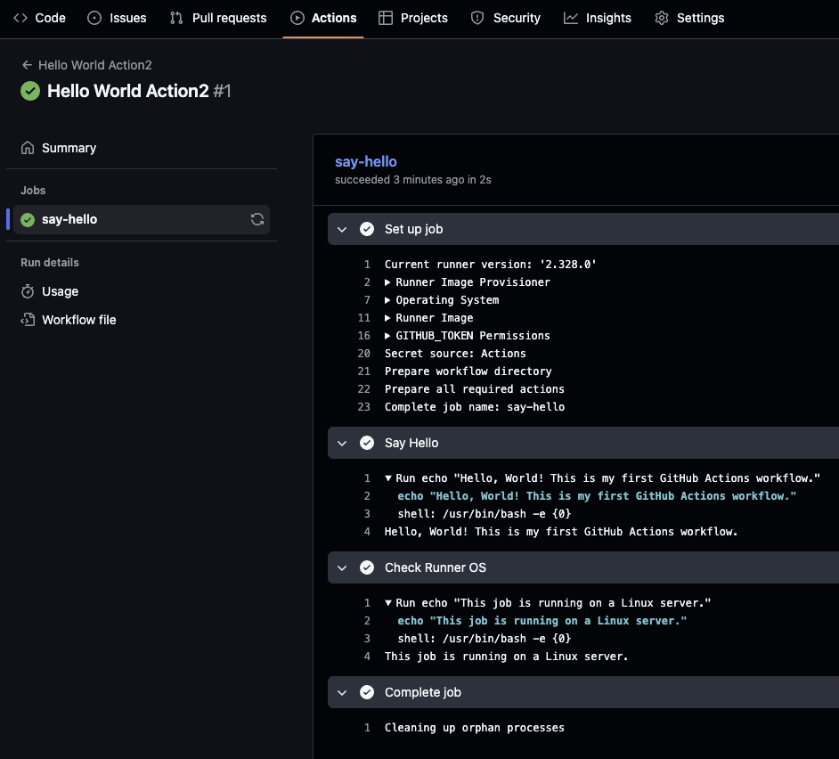Viewport: 839px width, 759px height.
Task: Re-run the say-hello job using refresh icon
Action: (257, 219)
